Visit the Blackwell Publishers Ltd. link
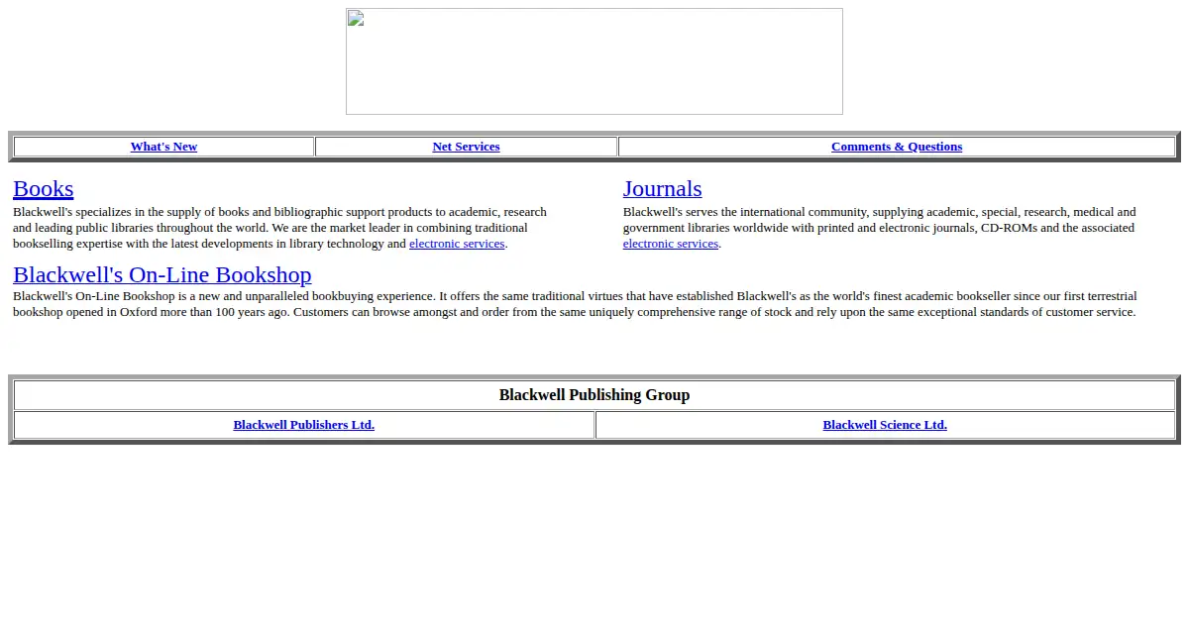Viewport: 1189px width, 622px height. (x=304, y=425)
